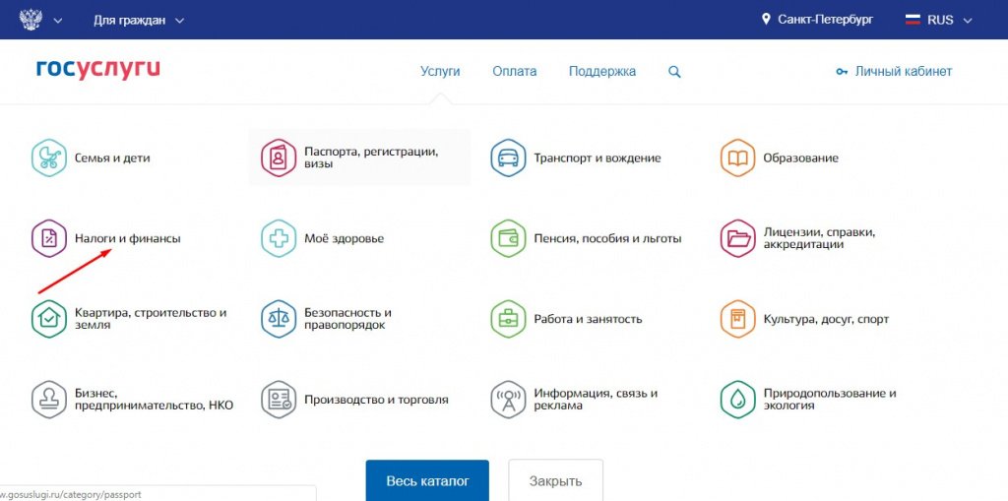Open Лицензии, справки, аккредитации category
Image resolution: width=1008 pixels, height=501 pixels.
click(820, 238)
